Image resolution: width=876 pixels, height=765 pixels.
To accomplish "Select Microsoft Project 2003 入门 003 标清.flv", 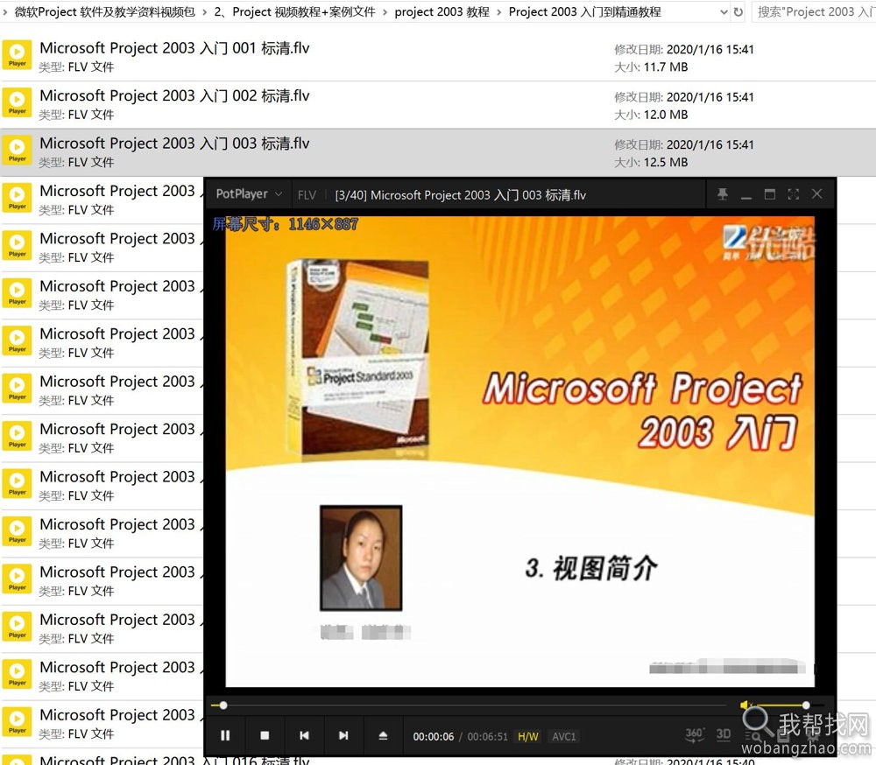I will pos(174,144).
